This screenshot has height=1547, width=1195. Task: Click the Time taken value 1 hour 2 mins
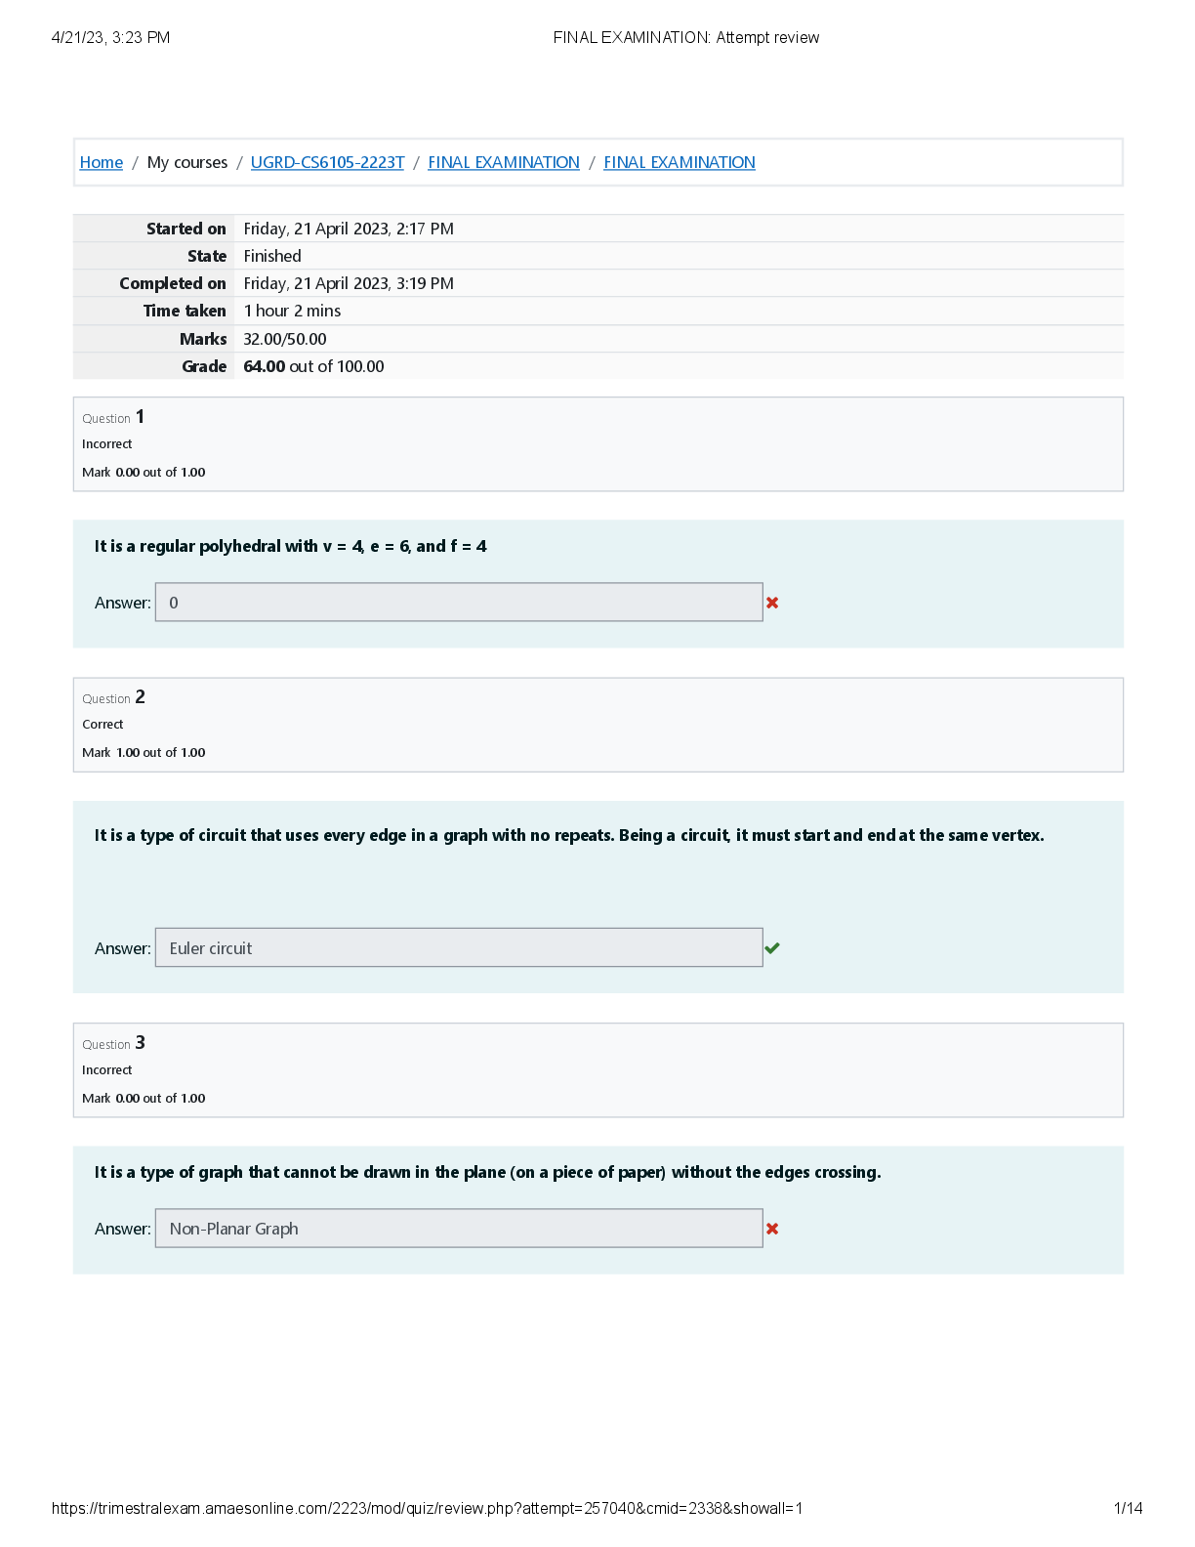click(292, 311)
